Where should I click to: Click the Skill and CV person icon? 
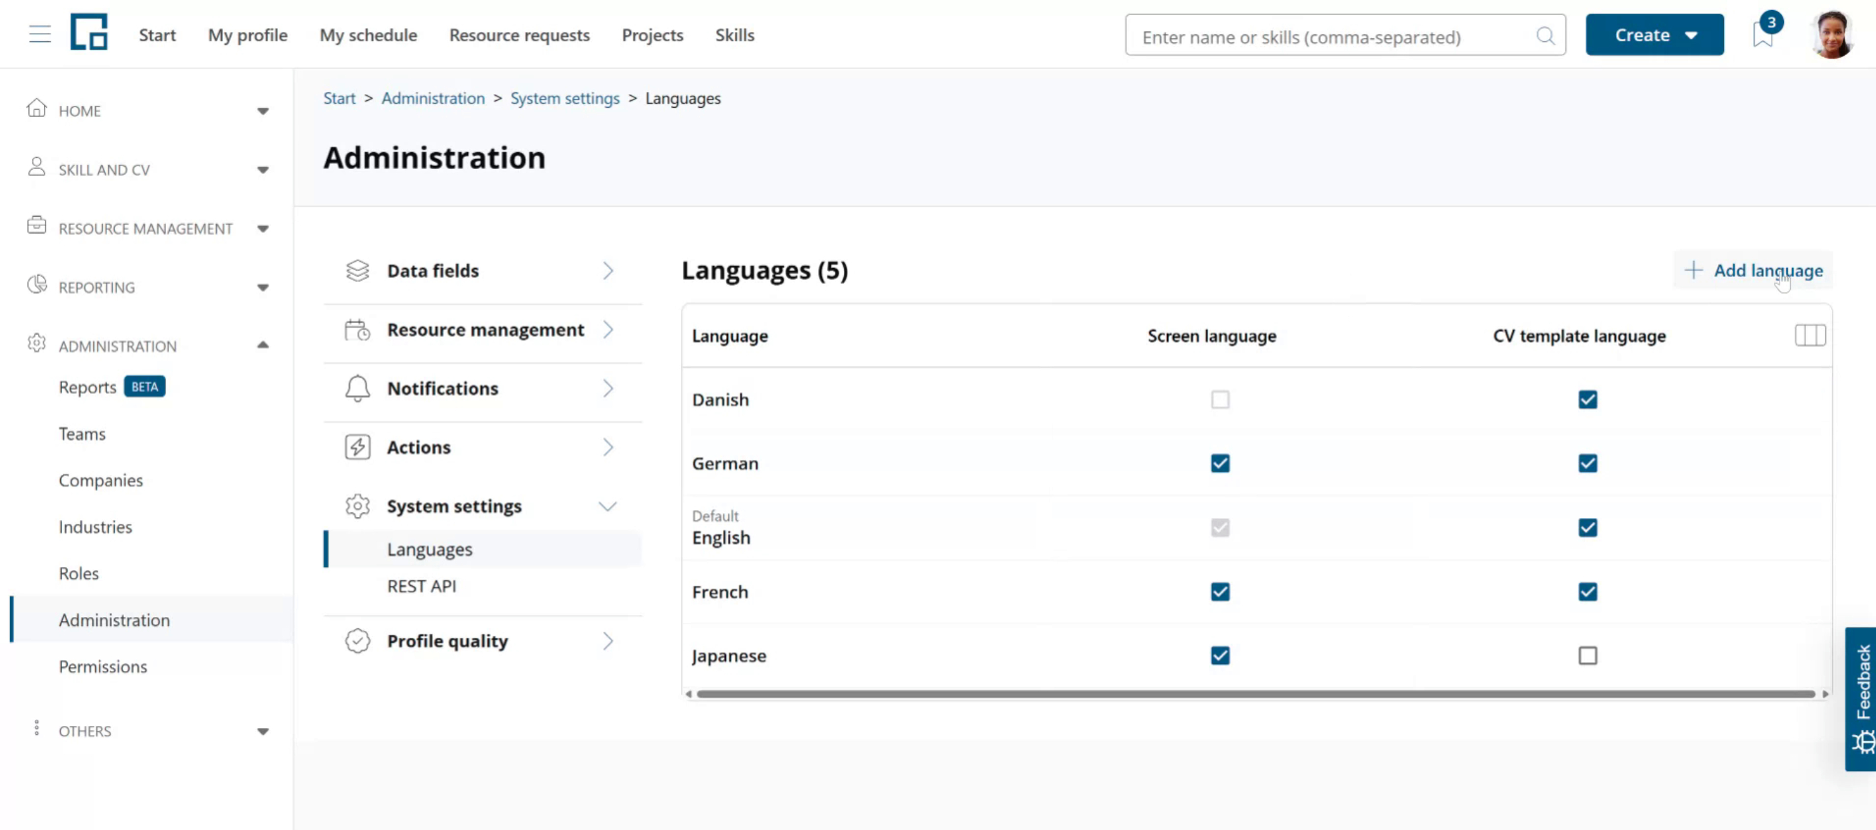point(36,167)
